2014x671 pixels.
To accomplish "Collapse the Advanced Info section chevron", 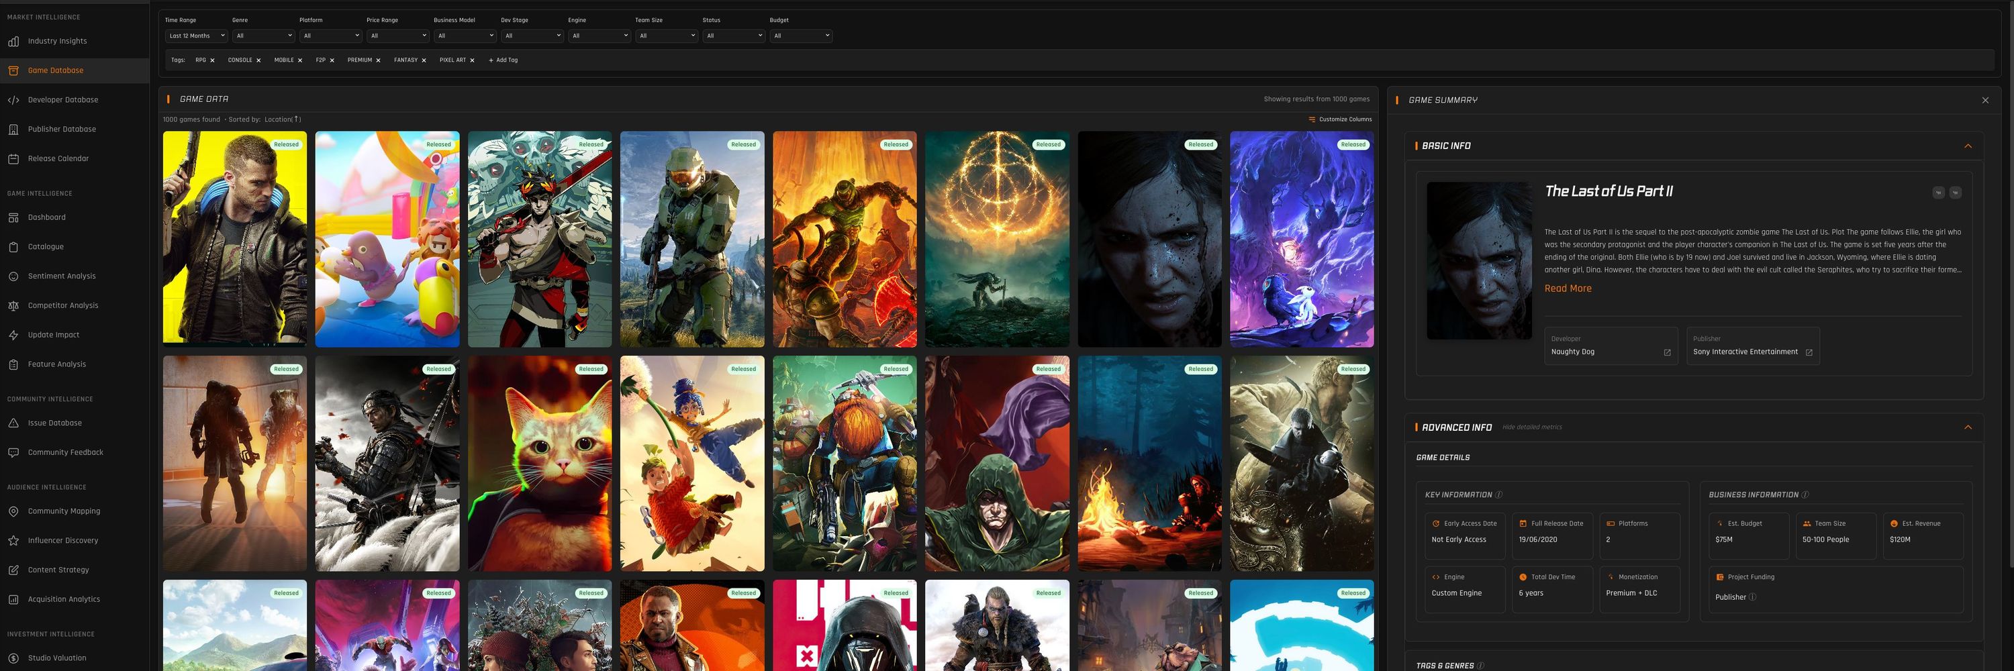I will [x=1968, y=427].
